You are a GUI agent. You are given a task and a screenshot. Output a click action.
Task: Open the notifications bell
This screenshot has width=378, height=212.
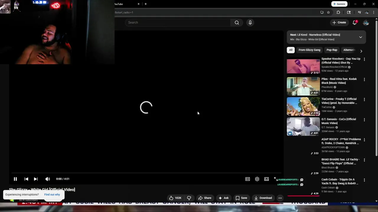click(x=355, y=22)
